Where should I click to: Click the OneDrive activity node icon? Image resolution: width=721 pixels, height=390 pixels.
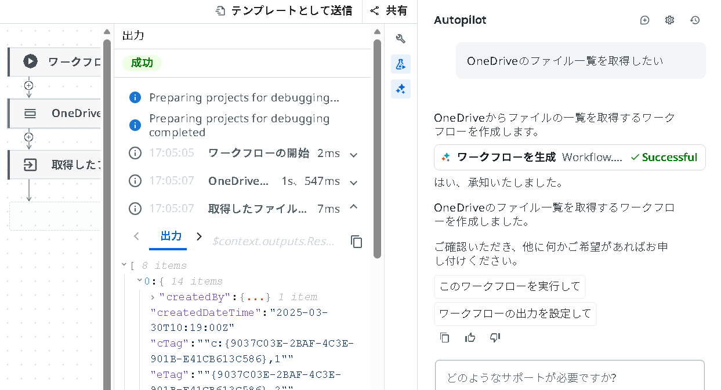point(30,113)
